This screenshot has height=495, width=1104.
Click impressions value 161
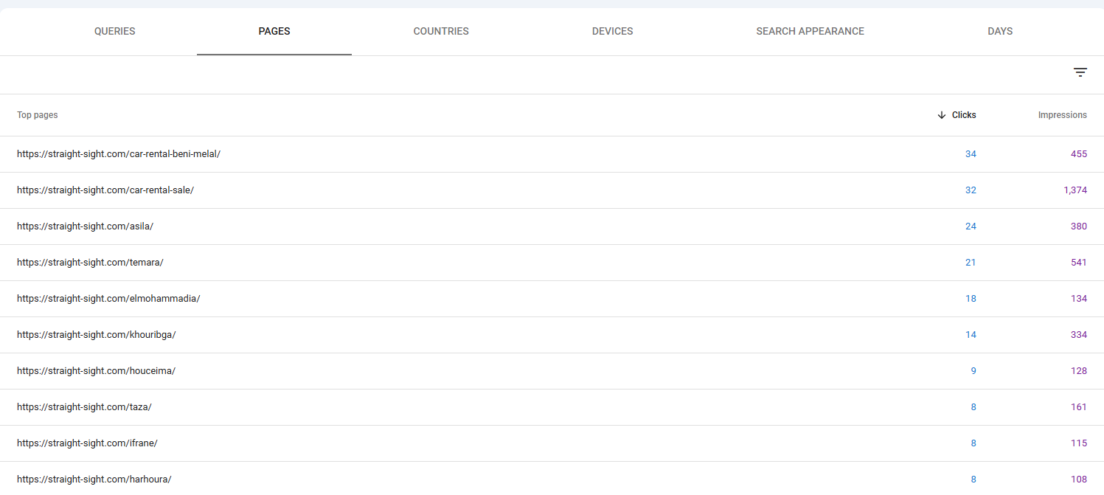[x=1079, y=407]
